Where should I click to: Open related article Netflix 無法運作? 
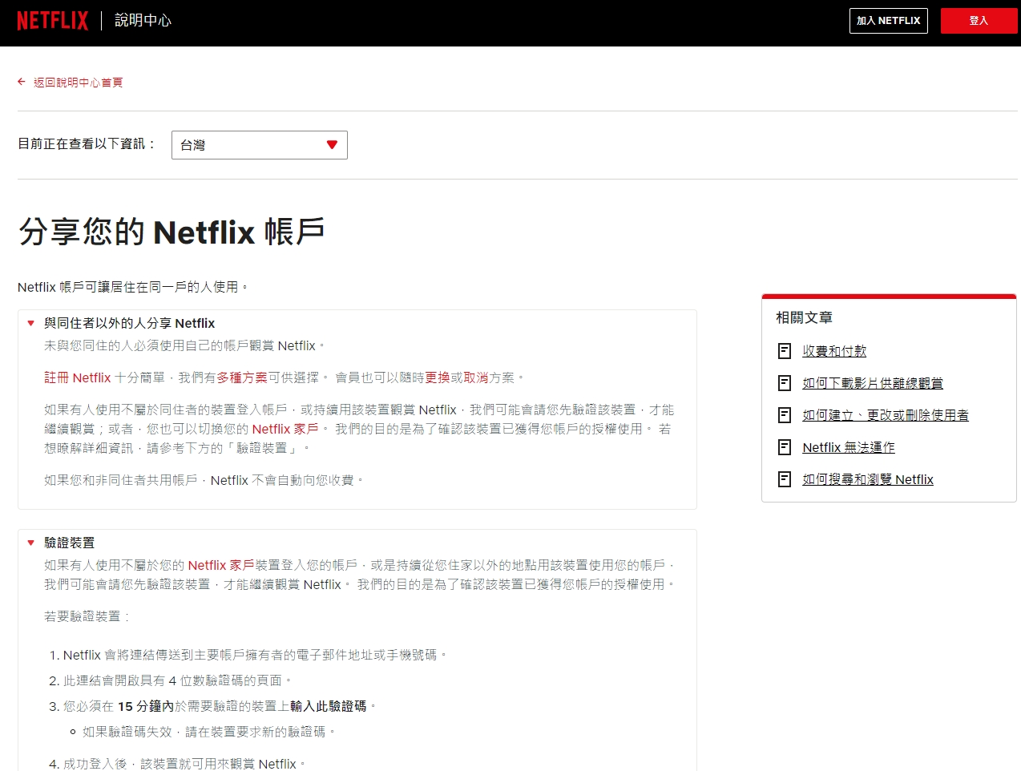tap(849, 447)
